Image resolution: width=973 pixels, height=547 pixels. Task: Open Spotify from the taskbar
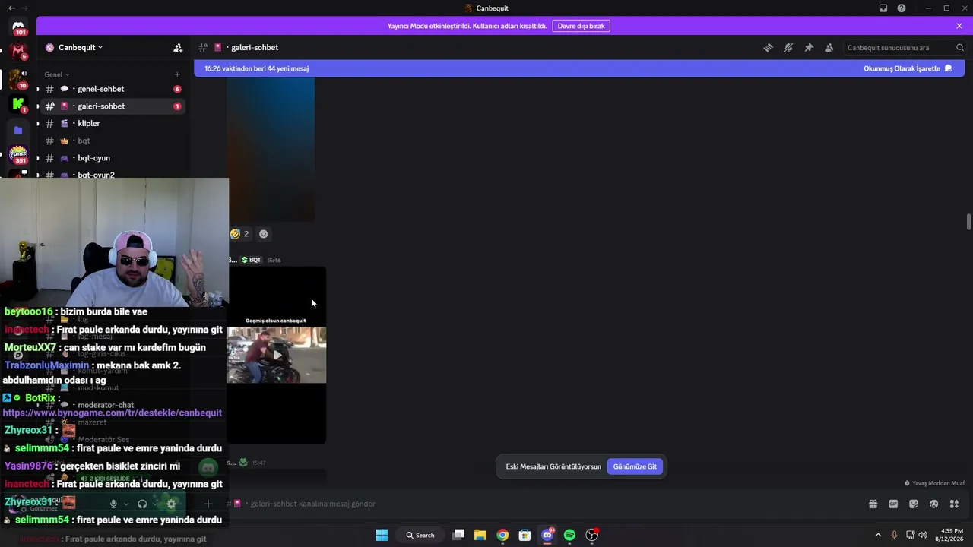coord(569,535)
